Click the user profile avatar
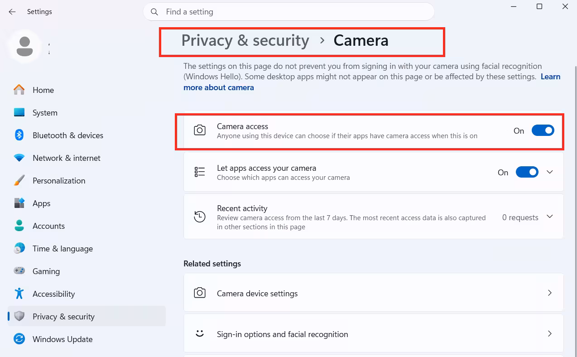 [24, 47]
